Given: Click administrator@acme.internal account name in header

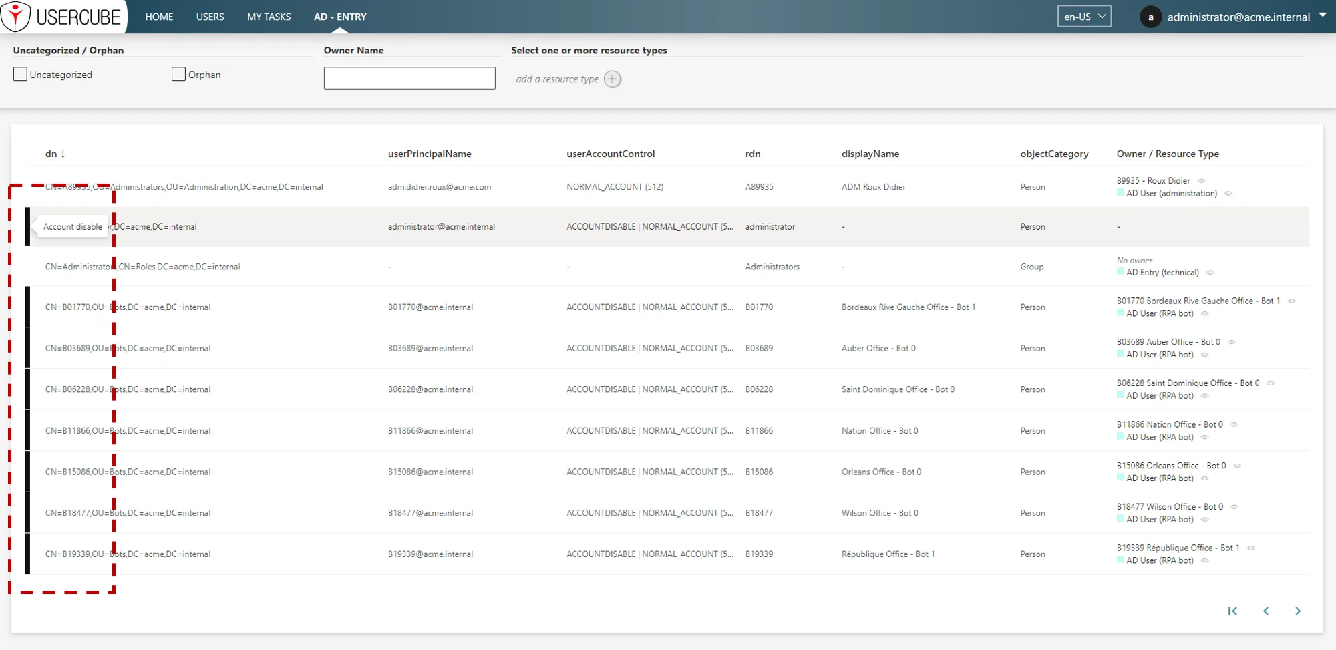Looking at the screenshot, I should pos(1238,17).
